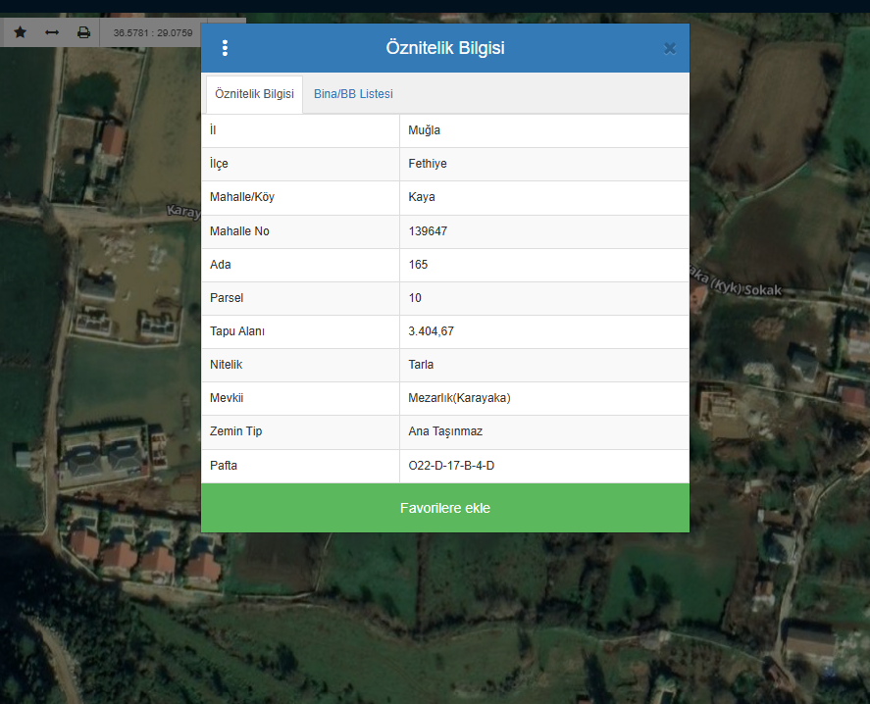870x704 pixels.
Task: Click the Ada value 165
Action: pyautogui.click(x=419, y=265)
